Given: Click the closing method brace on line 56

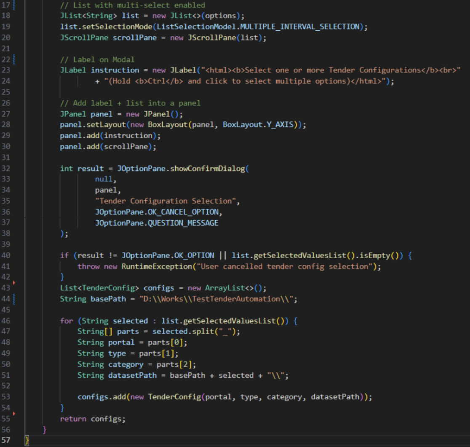Looking at the screenshot, I should 45,430.
